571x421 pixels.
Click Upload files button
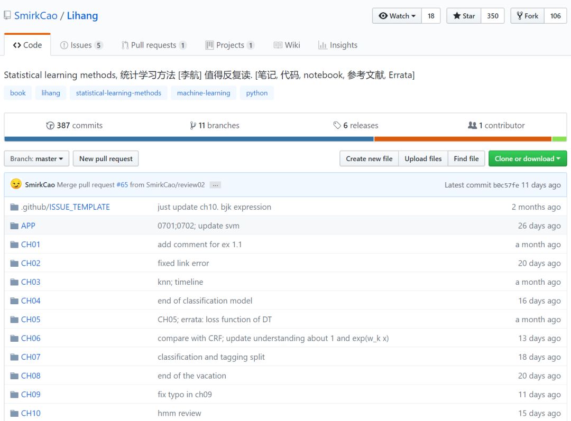(x=423, y=158)
